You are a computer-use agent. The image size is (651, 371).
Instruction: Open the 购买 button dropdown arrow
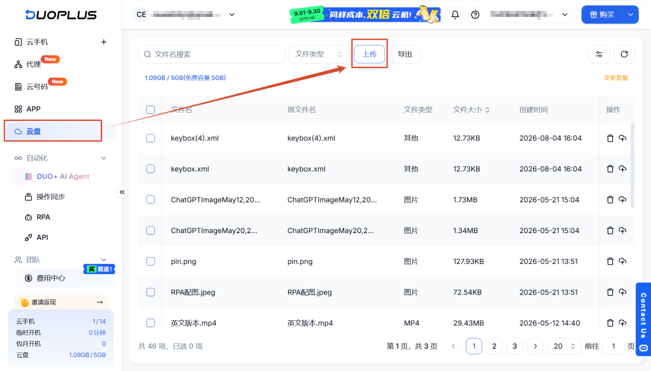631,14
